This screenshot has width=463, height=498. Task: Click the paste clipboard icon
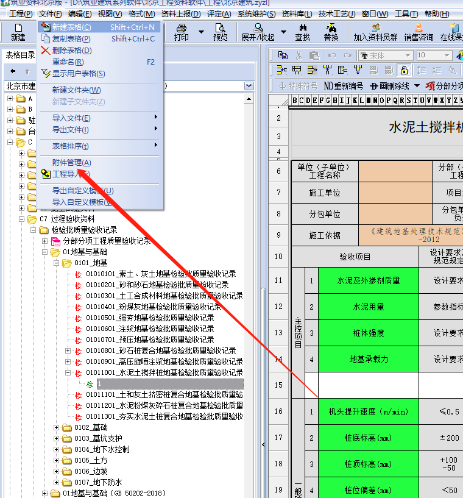pos(314,55)
